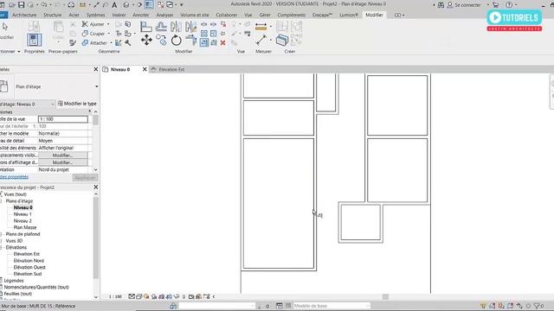Click Match Type Properties brush icon
This screenshot has height=311, width=554.
tap(73, 42)
